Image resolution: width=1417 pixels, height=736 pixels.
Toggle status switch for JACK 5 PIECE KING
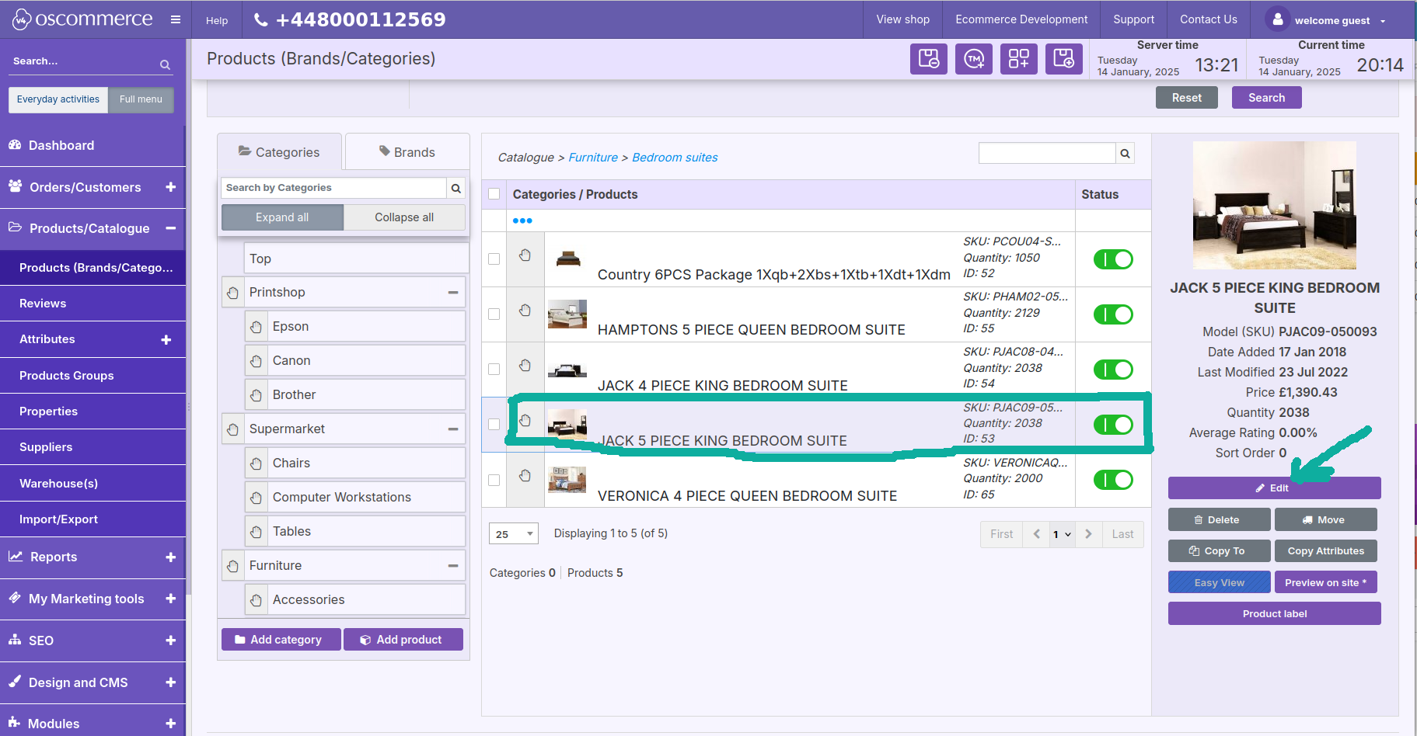1113,425
